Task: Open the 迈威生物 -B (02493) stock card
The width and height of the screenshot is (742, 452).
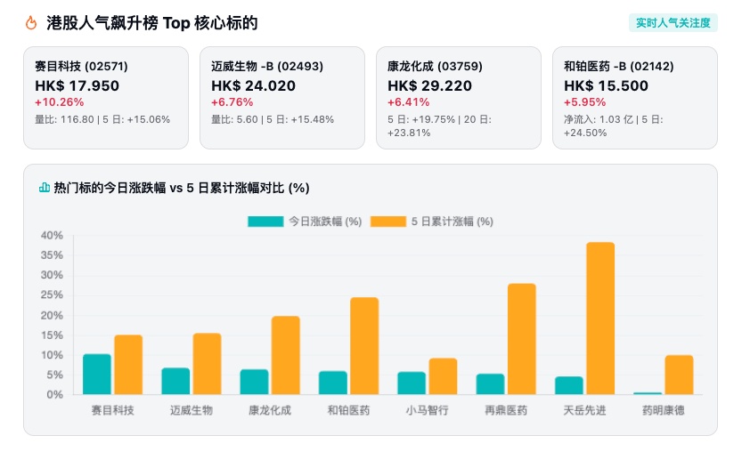Action: pos(282,98)
